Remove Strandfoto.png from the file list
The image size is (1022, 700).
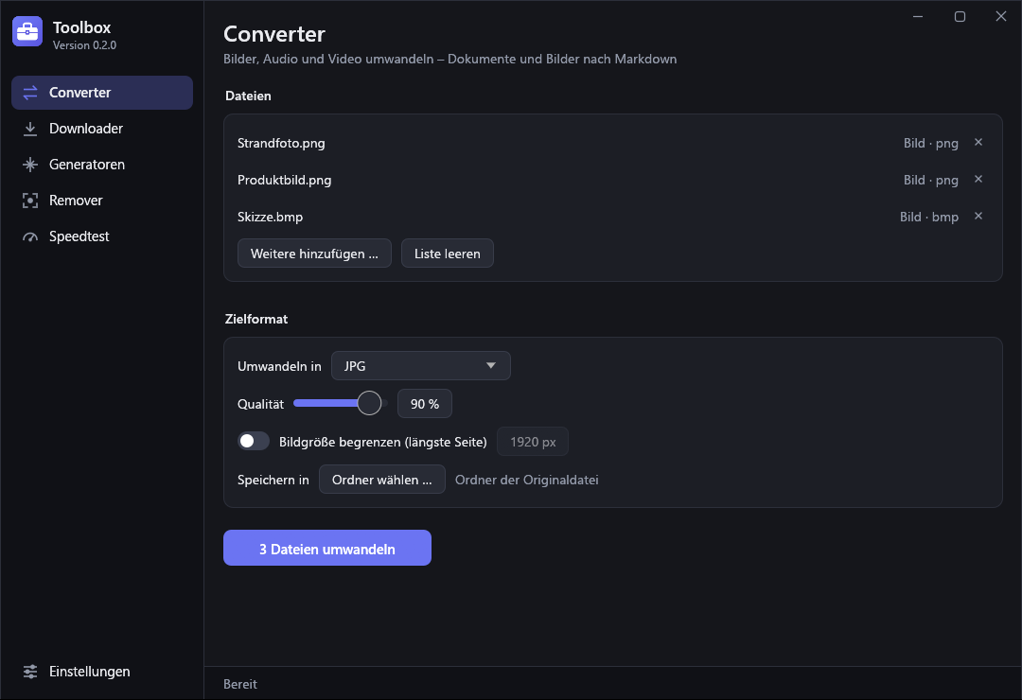point(978,142)
